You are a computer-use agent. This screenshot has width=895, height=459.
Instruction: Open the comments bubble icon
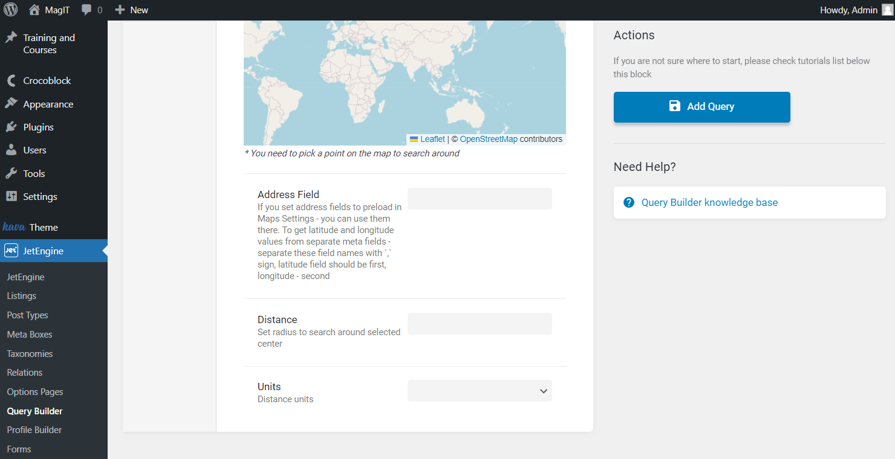[x=87, y=10]
